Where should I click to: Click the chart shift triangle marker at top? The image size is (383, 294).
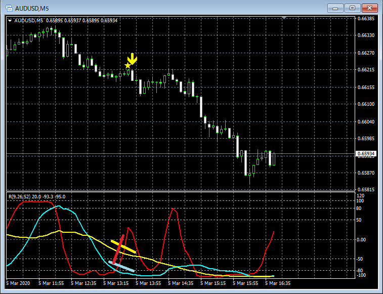tap(284, 18)
